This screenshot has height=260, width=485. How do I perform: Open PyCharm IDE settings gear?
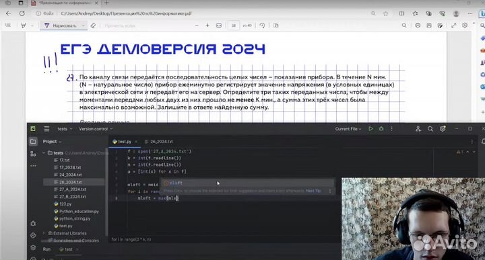tap(443, 129)
